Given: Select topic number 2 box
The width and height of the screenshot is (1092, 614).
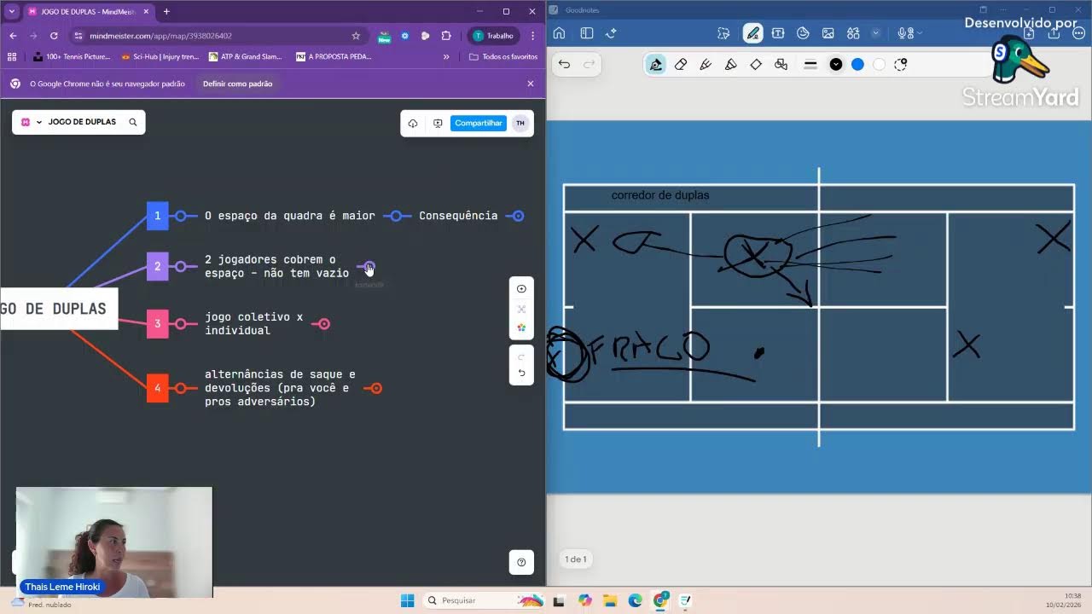Looking at the screenshot, I should pos(157,266).
